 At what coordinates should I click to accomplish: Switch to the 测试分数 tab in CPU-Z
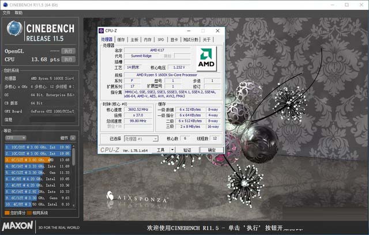(191, 40)
